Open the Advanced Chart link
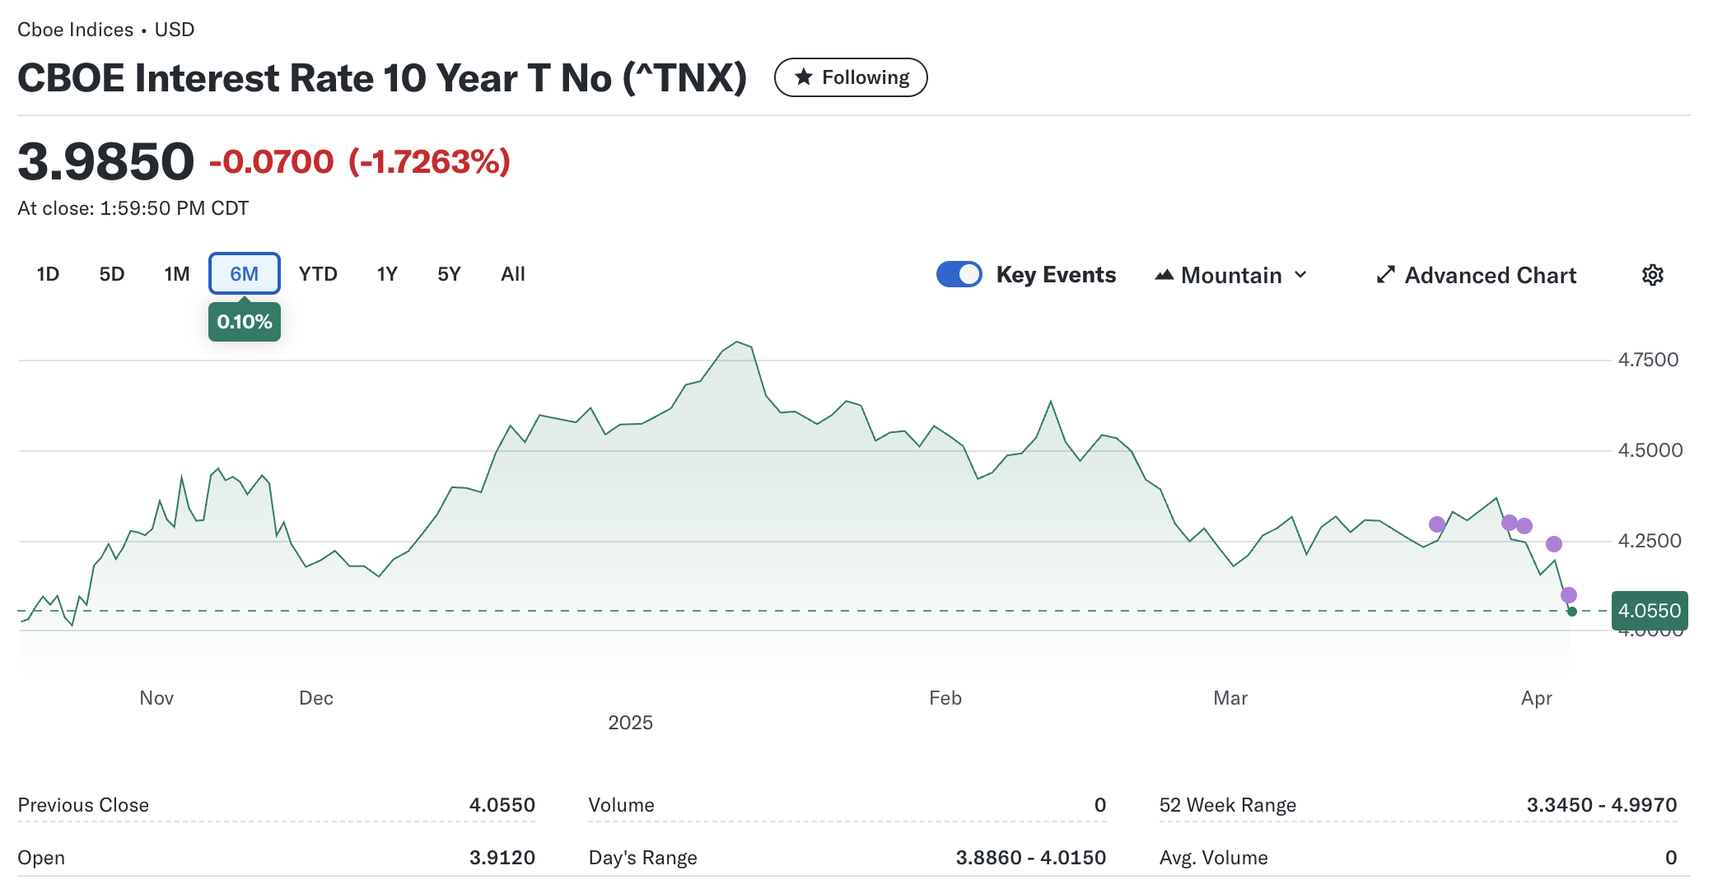The image size is (1713, 889). pyautogui.click(x=1490, y=275)
